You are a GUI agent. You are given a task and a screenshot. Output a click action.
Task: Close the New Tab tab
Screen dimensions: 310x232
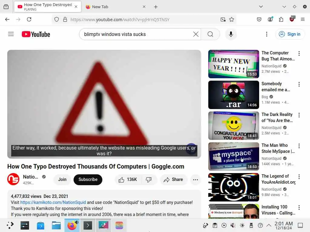click(144, 7)
